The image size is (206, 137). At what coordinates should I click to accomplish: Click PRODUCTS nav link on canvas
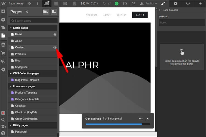92,15
